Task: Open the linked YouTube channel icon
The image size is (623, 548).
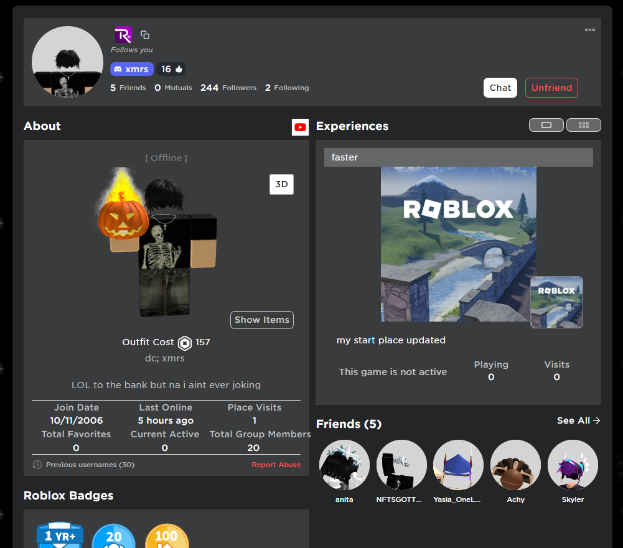Action: pos(300,127)
